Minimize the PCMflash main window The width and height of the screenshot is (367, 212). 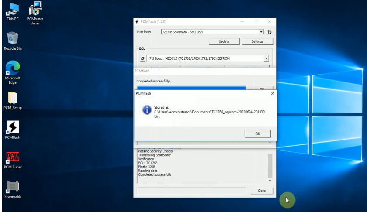pyautogui.click(x=242, y=21)
